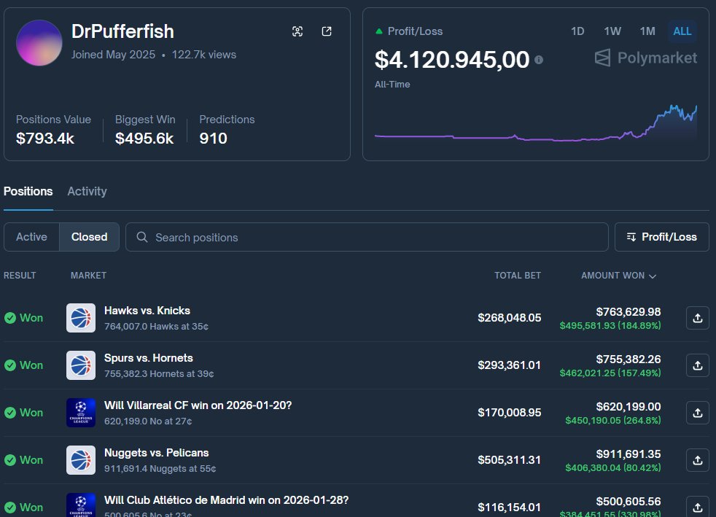Click 764,007.0 Hawks at 35¢ detail

pyautogui.click(x=156, y=327)
